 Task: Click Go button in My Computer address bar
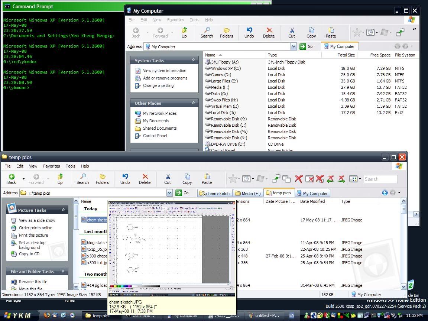[x=306, y=46]
